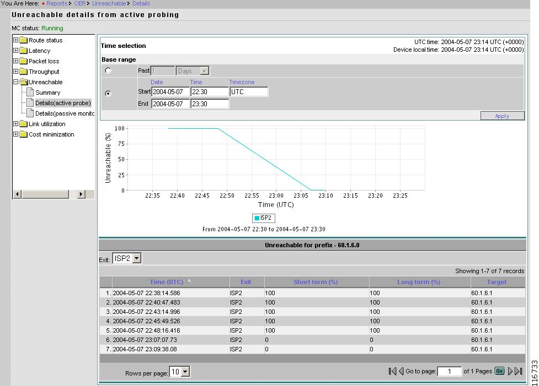
Task: Click the Apply button
Action: (x=502, y=116)
